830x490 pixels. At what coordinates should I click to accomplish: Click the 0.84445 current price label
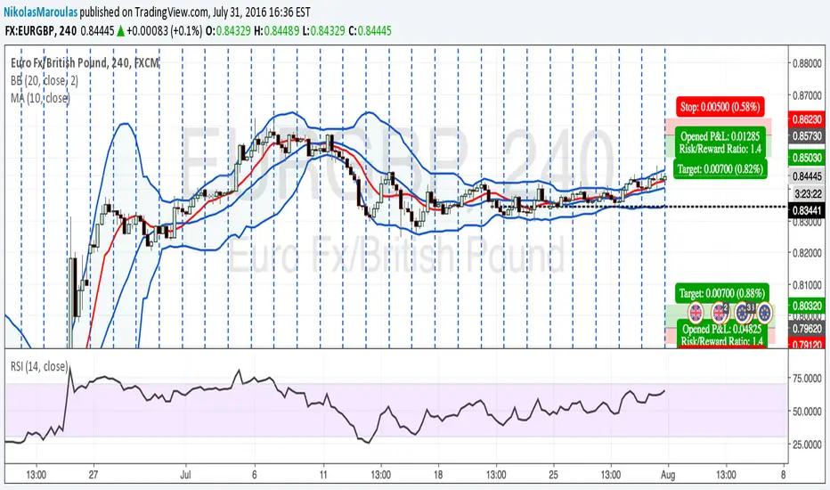pyautogui.click(x=807, y=176)
